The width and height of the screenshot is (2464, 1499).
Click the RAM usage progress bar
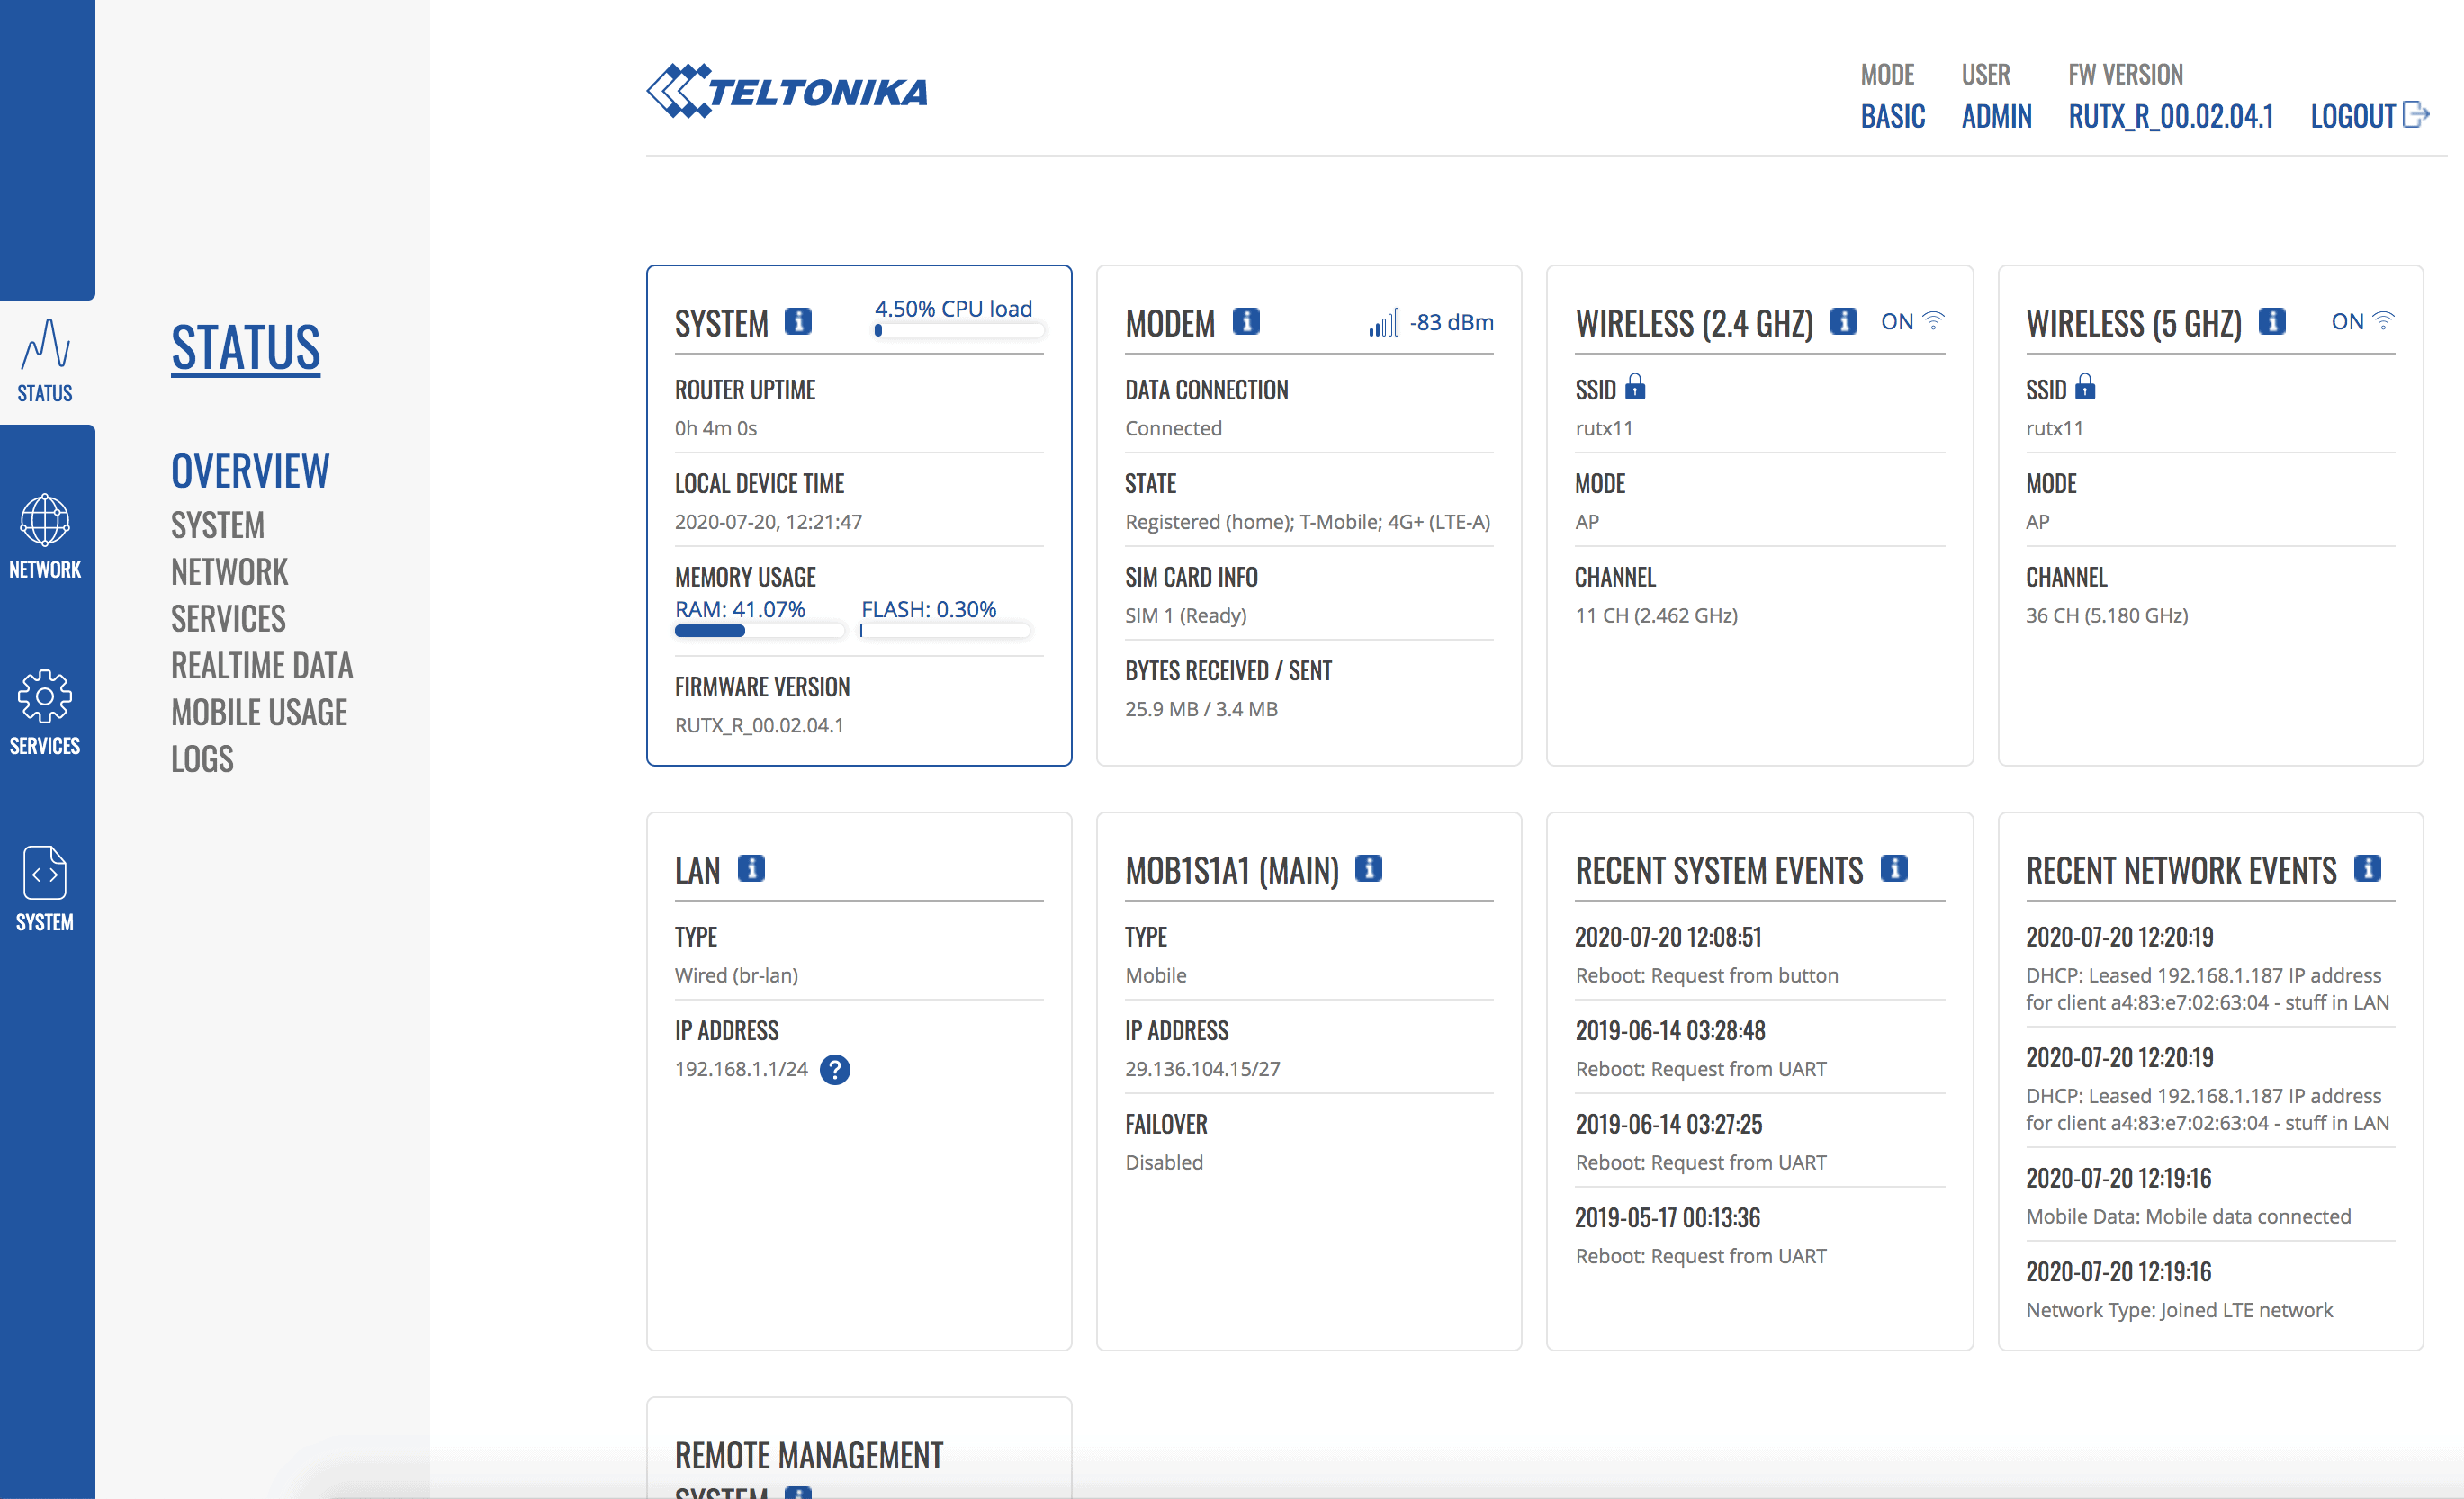click(759, 631)
